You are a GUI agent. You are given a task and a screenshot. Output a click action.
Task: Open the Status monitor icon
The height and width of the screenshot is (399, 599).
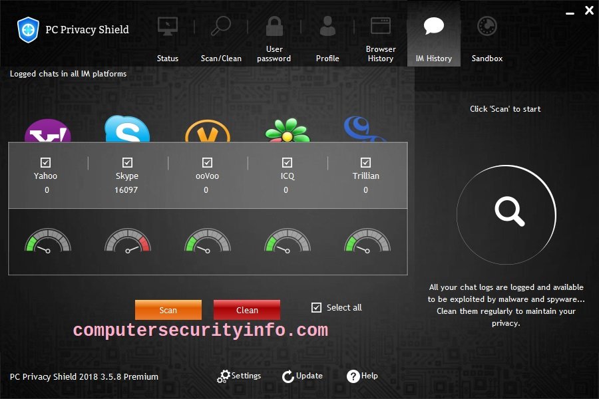(x=168, y=27)
